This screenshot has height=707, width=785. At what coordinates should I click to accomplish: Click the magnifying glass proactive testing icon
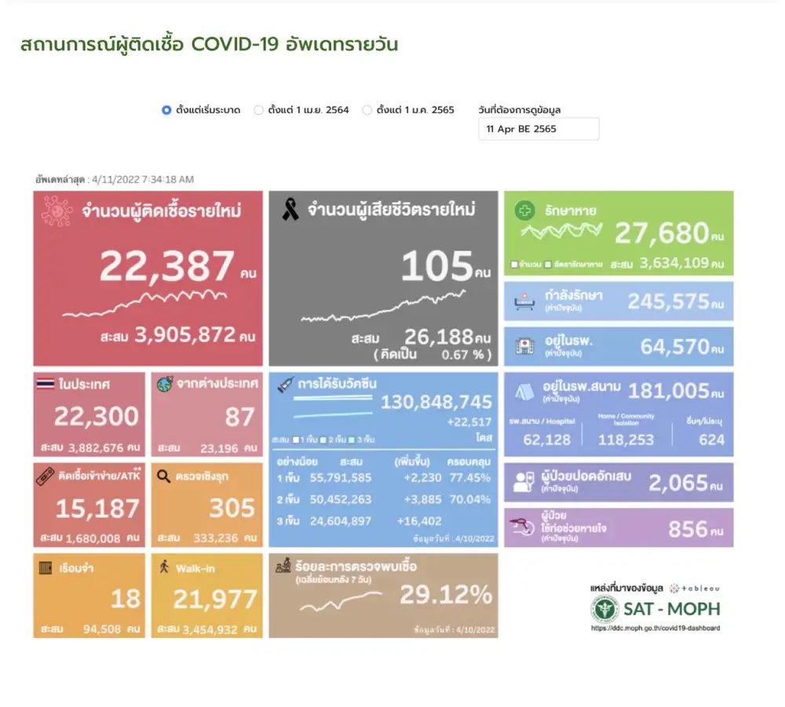point(163,476)
